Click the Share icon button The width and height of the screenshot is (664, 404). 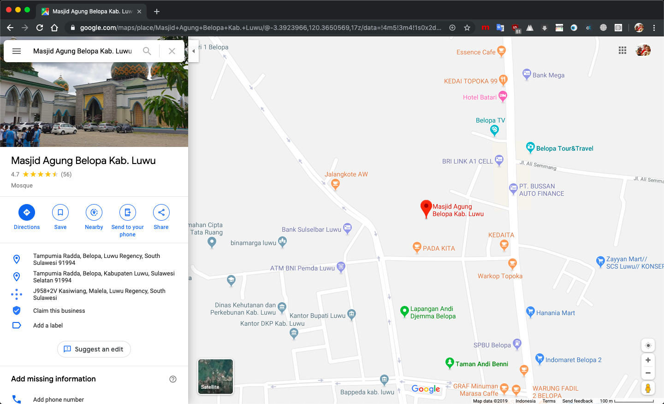tap(161, 212)
